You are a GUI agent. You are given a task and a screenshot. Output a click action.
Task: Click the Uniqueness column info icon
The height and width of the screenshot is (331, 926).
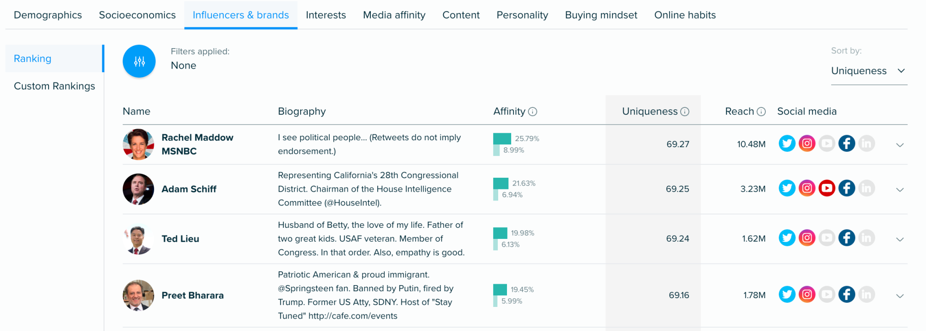coord(685,112)
